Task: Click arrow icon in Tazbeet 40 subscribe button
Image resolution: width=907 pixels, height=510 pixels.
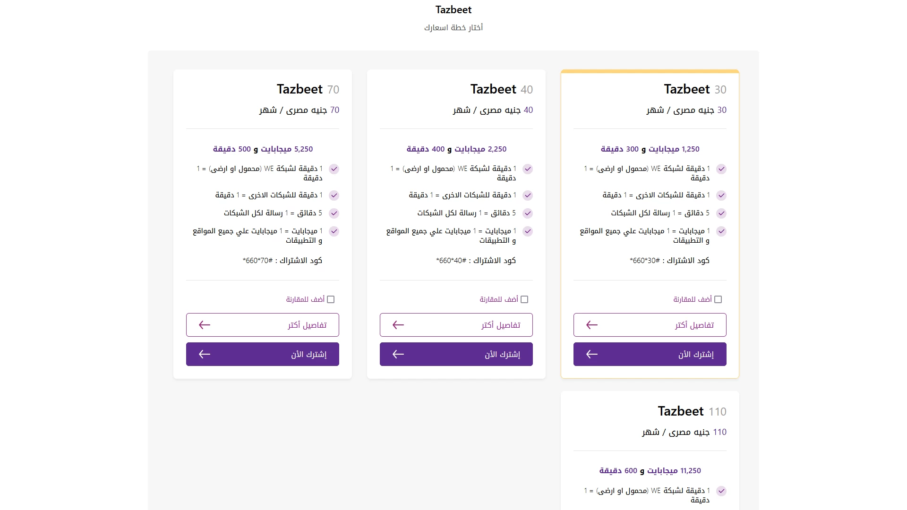Action: 398,354
